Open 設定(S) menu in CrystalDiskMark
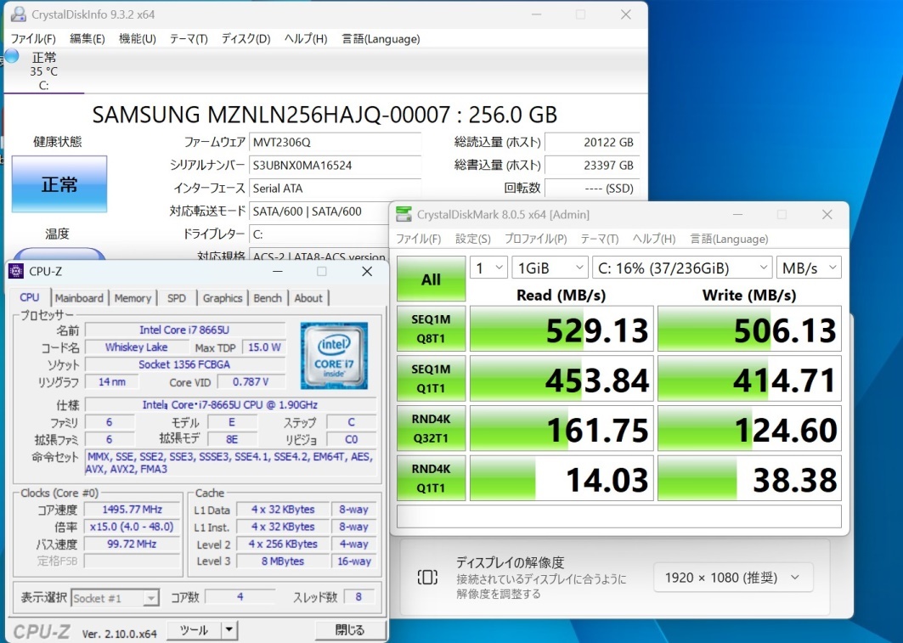Image resolution: width=903 pixels, height=643 pixels. click(473, 239)
